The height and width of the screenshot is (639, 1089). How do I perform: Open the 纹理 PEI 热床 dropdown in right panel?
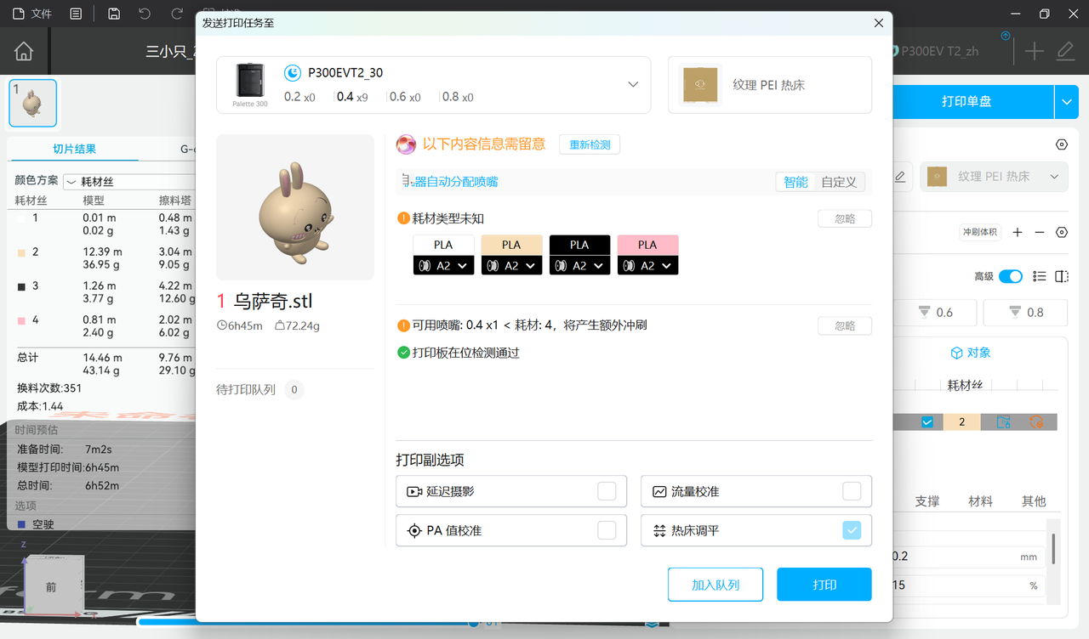click(x=994, y=177)
